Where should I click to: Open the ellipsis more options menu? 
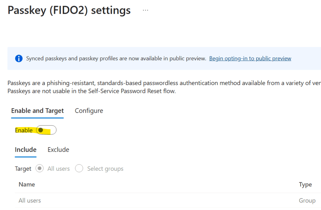point(145,10)
